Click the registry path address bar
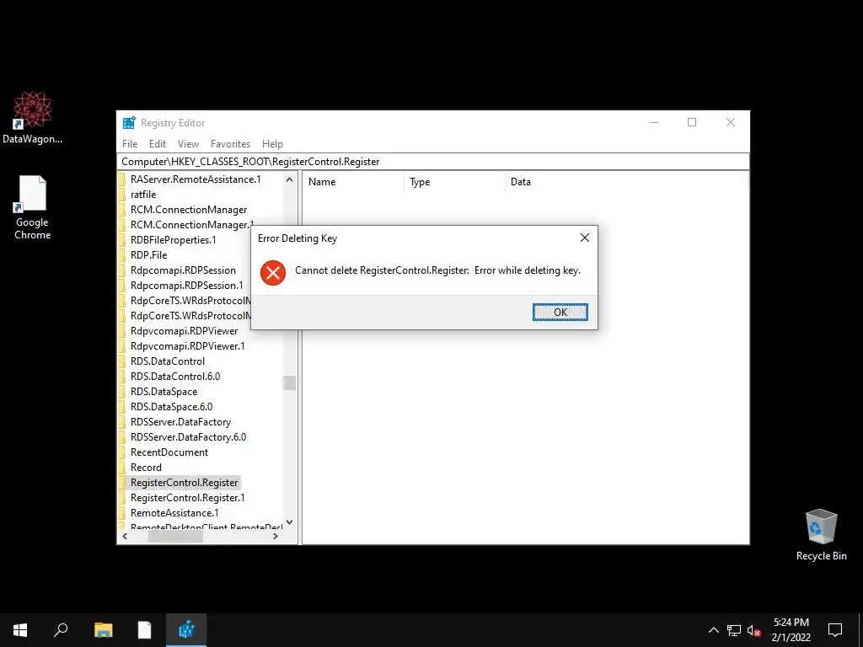This screenshot has width=863, height=647. pos(432,162)
